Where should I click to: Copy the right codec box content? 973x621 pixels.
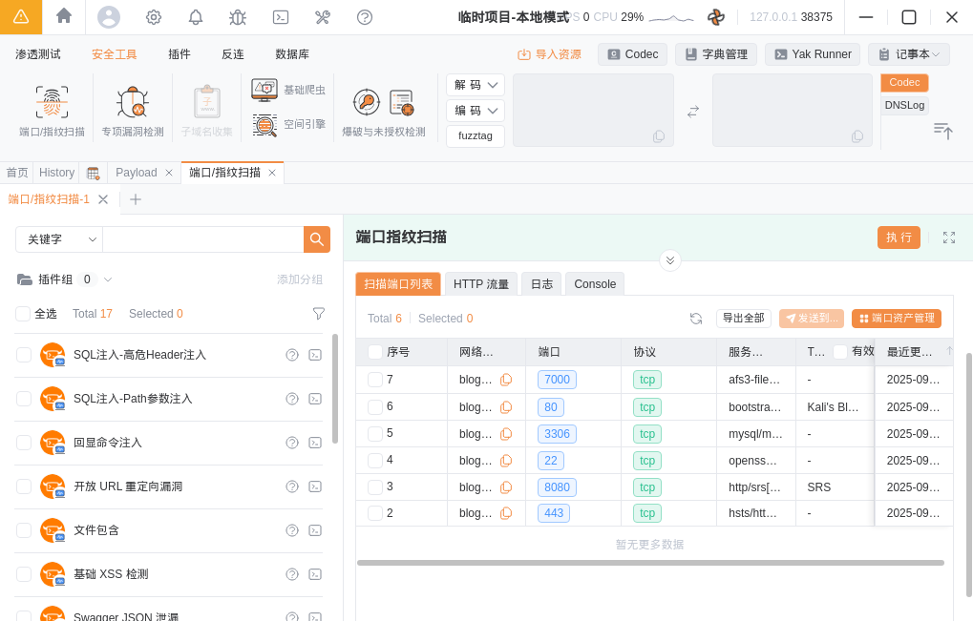[857, 135]
